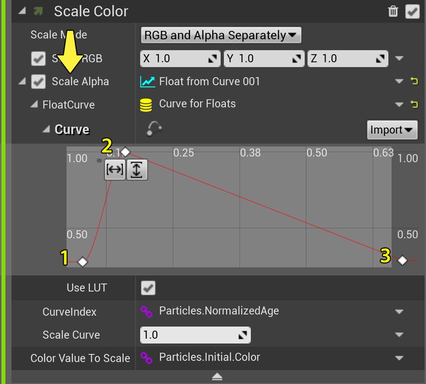The width and height of the screenshot is (426, 384).
Task: Toggle the Scale Alpha checkbox
Action: point(38,81)
